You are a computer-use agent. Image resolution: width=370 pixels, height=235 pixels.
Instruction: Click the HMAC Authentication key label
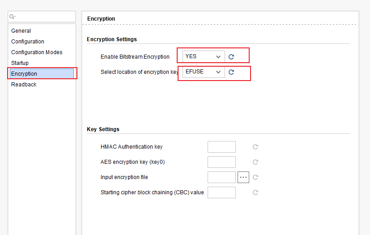point(132,147)
